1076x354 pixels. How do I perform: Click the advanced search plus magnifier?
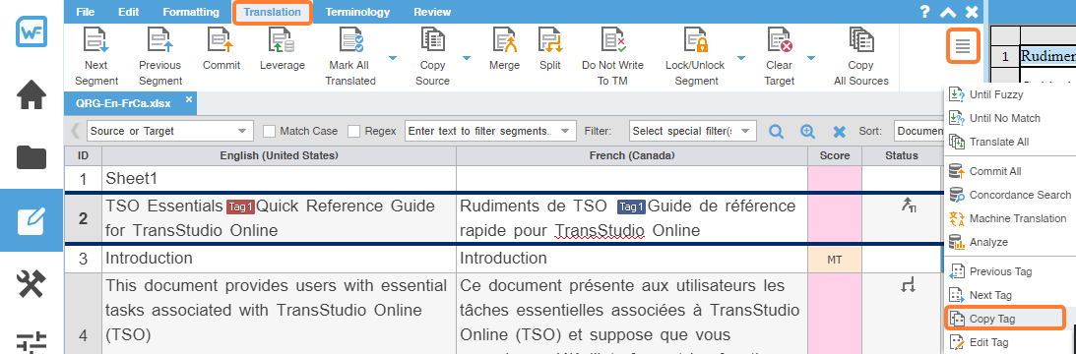(807, 131)
